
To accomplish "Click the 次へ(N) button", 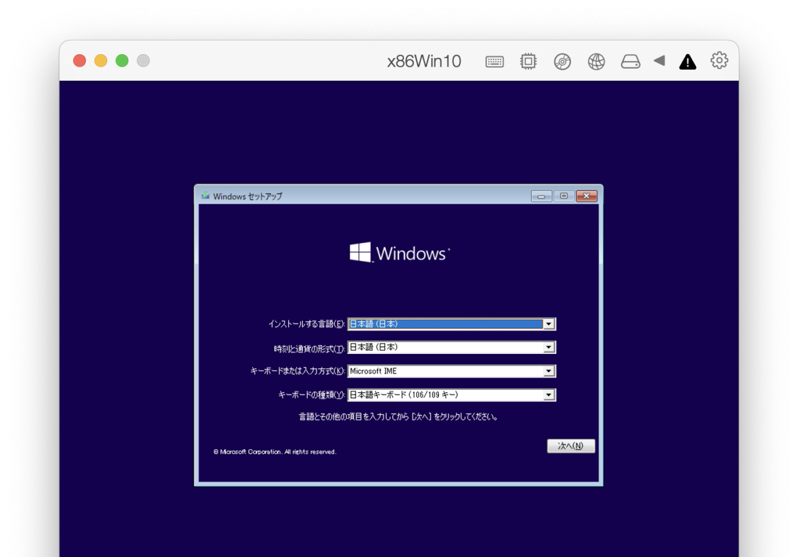I will [571, 446].
